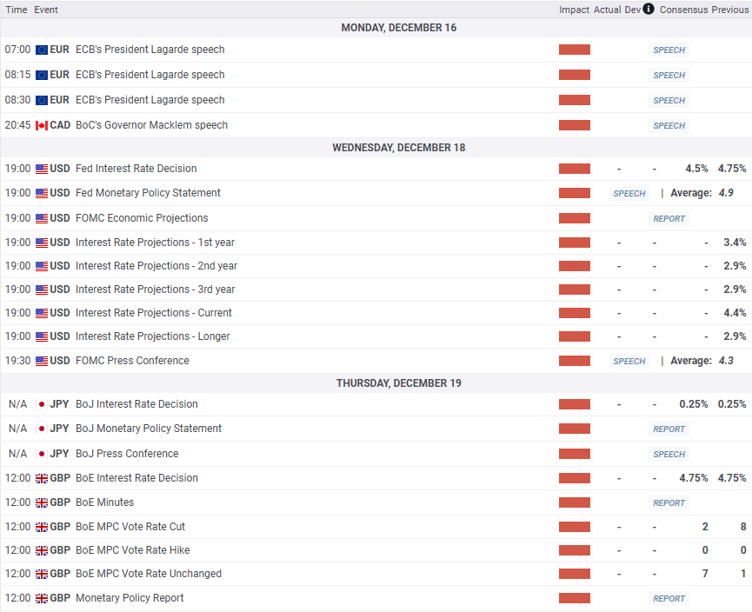The height and width of the screenshot is (612, 752).
Task: Click red impact bar for BoJ Interest Rate Decision
Action: pyautogui.click(x=575, y=404)
